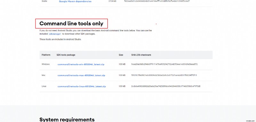Click the 'sdkmanager' code term

point(55,34)
